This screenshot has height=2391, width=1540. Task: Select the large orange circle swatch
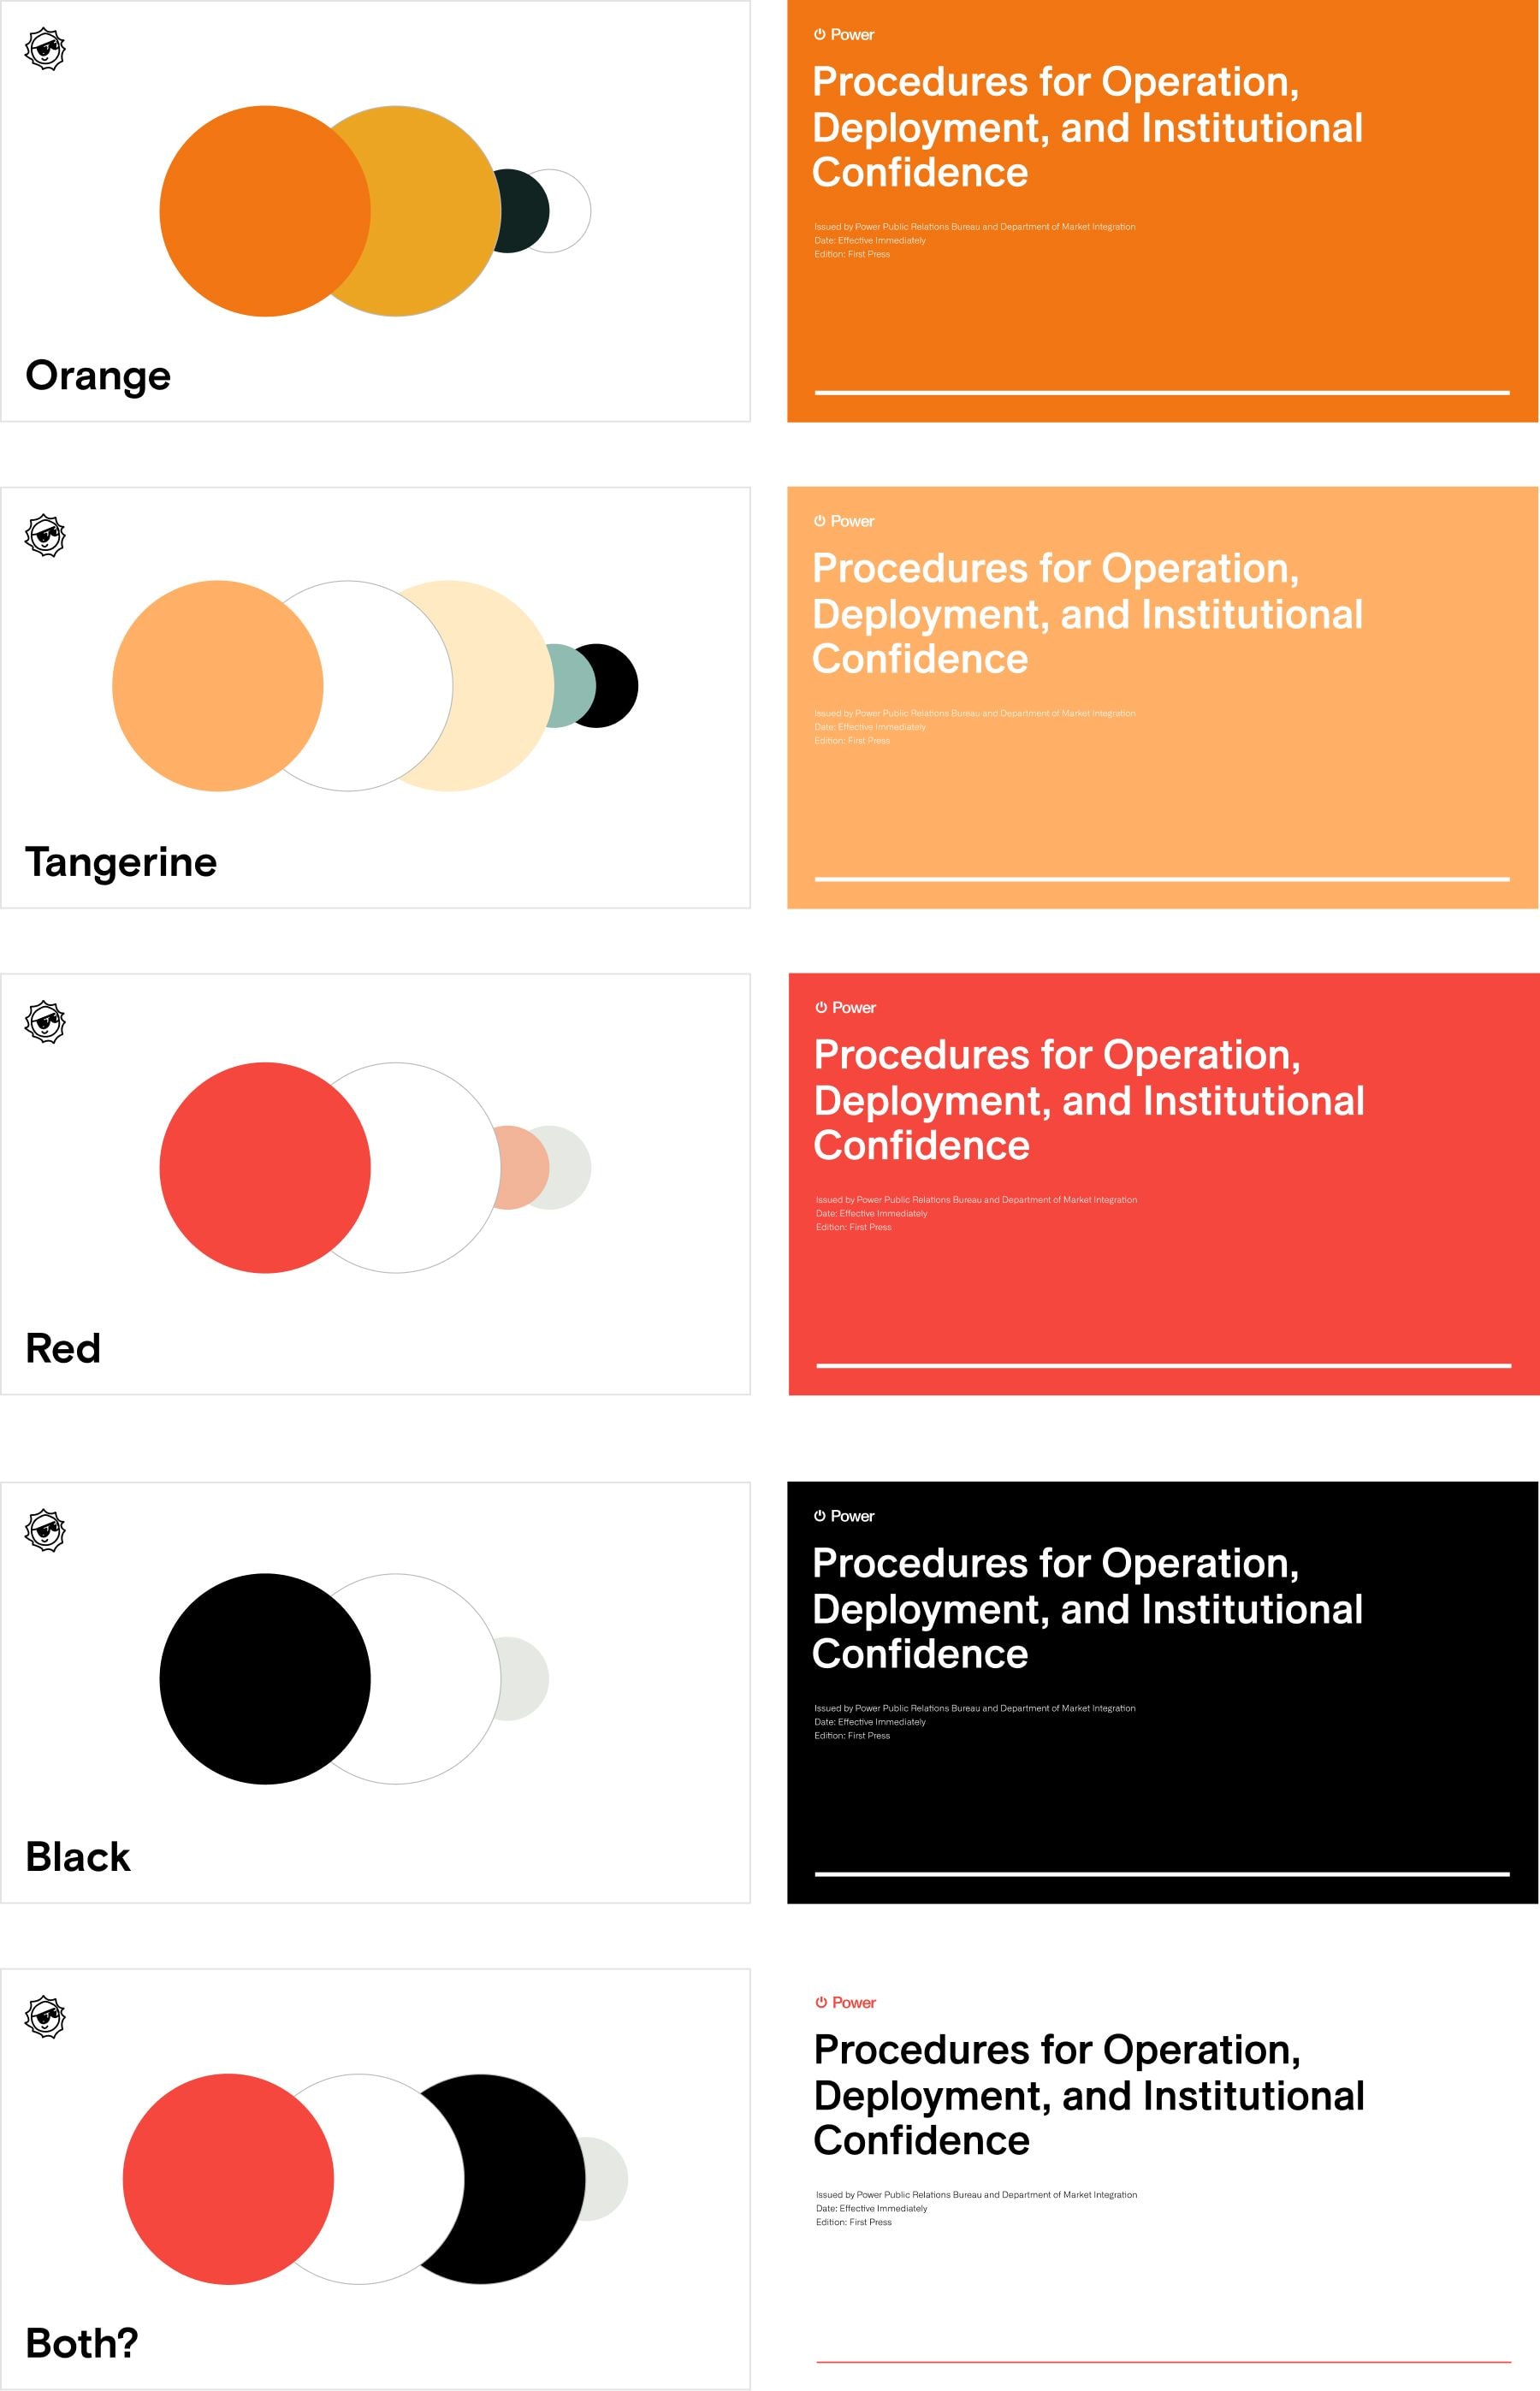(250, 211)
